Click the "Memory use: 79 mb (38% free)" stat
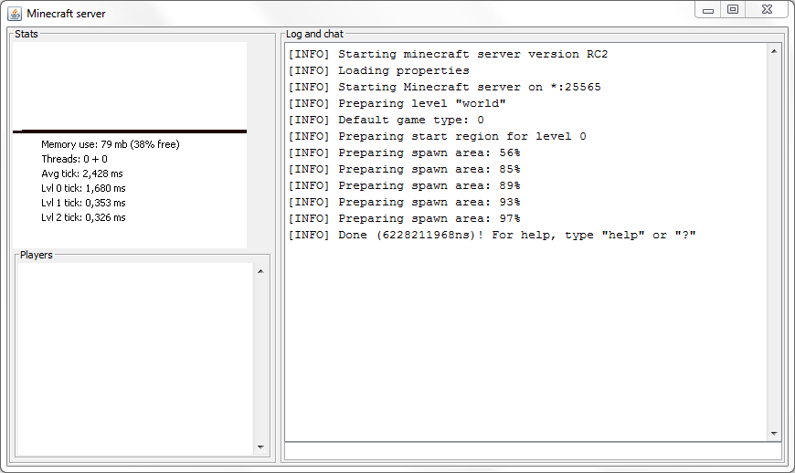The height and width of the screenshot is (473, 795). (x=111, y=144)
